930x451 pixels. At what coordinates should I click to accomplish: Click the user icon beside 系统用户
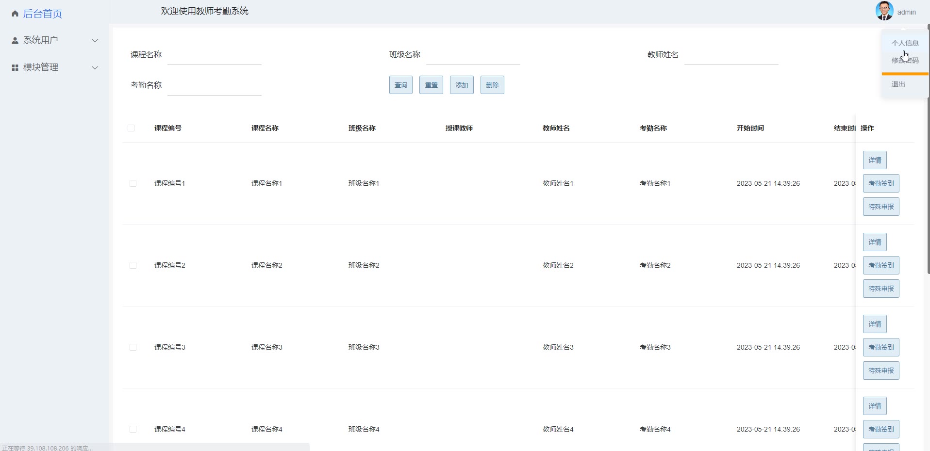tap(15, 41)
